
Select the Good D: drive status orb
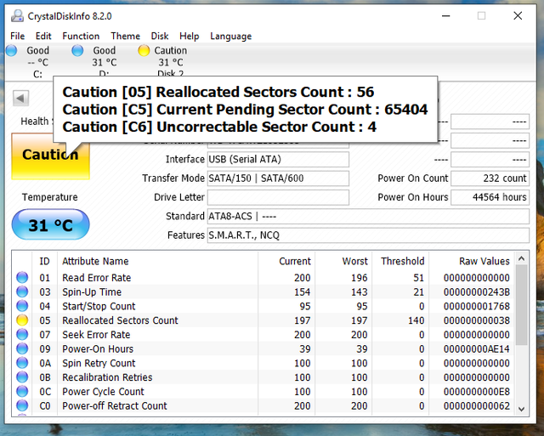[77, 50]
